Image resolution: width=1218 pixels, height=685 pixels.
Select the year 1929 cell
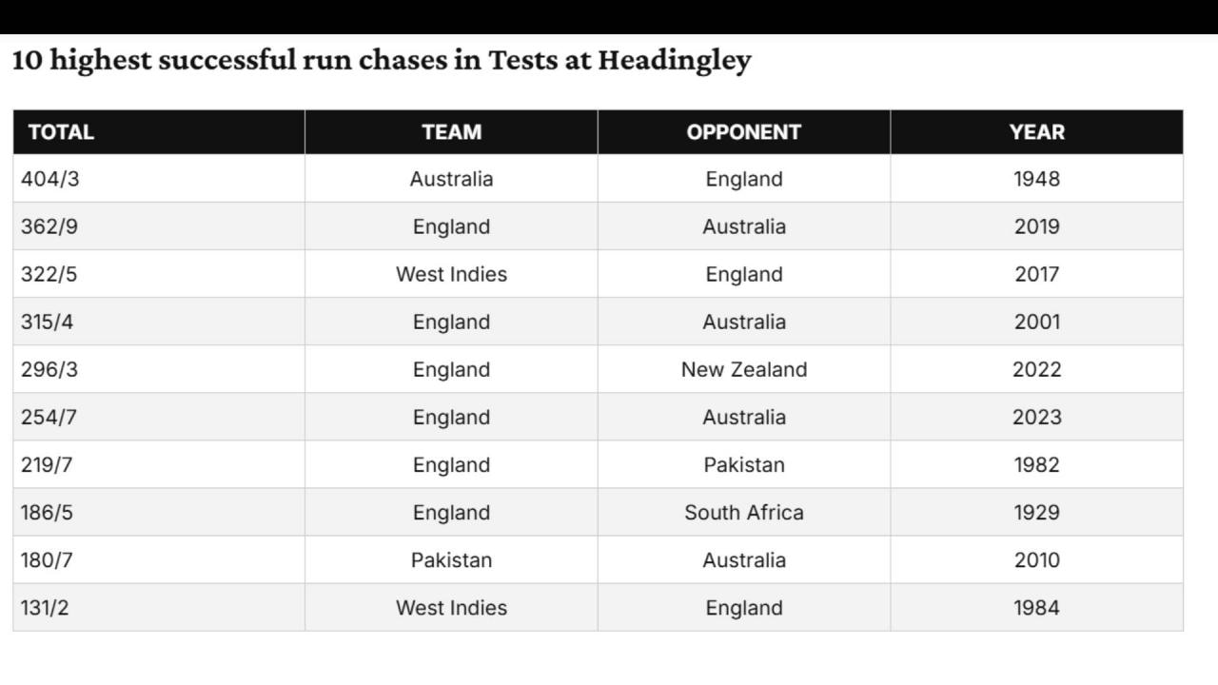(1037, 512)
